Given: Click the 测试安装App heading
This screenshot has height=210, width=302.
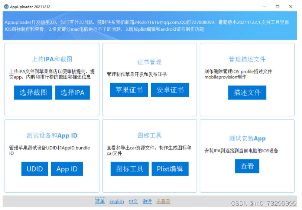Looking at the screenshot, I should (x=247, y=139).
